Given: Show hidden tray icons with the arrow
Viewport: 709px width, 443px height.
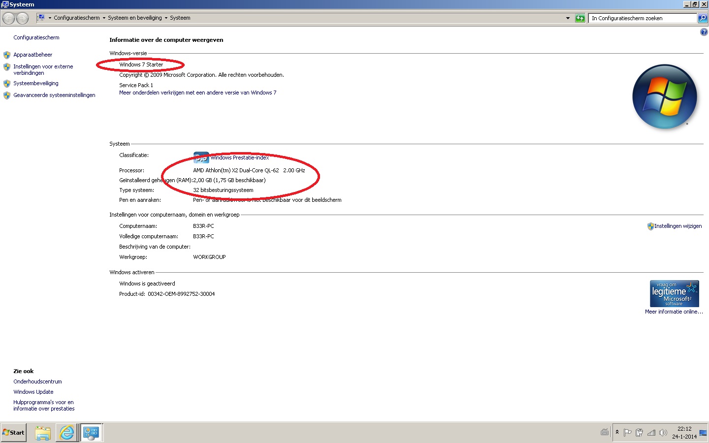Looking at the screenshot, I should pyautogui.click(x=617, y=432).
